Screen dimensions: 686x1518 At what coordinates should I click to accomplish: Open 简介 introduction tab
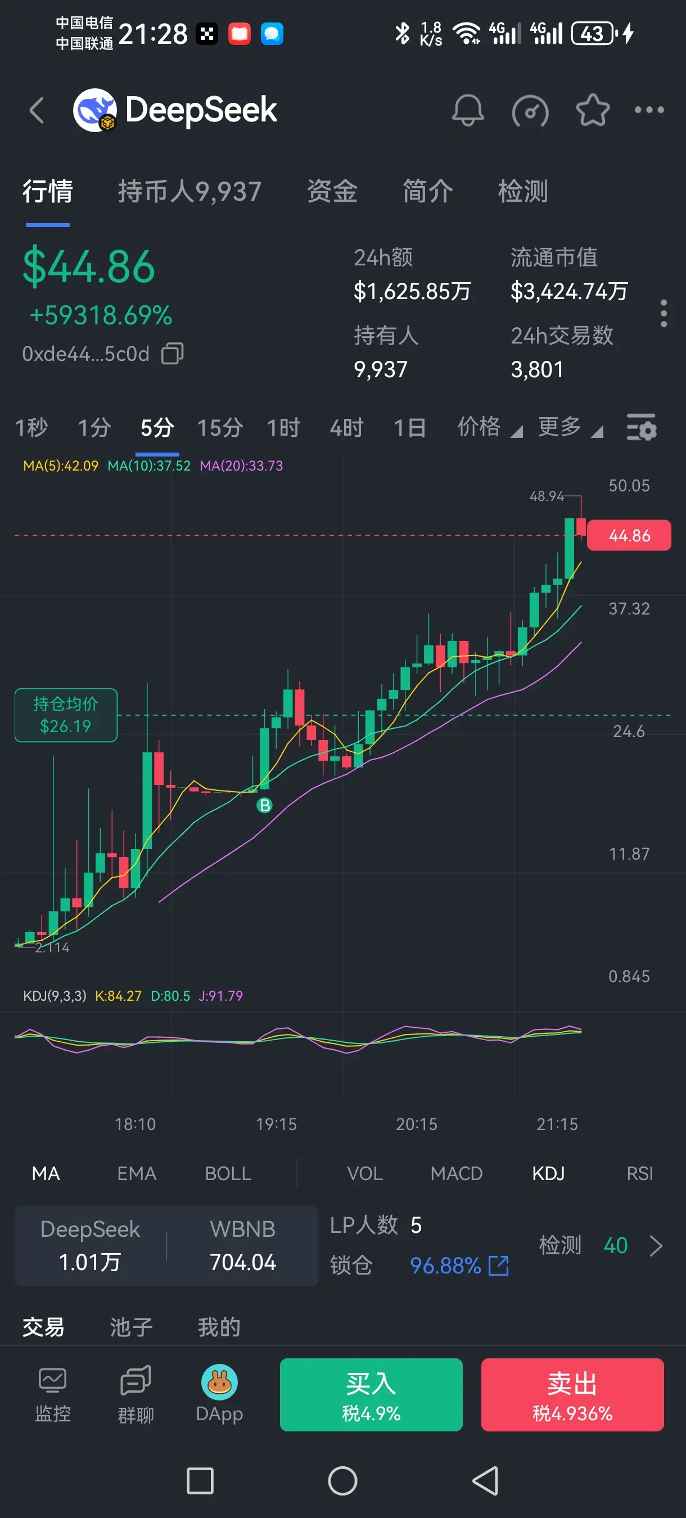tap(428, 192)
